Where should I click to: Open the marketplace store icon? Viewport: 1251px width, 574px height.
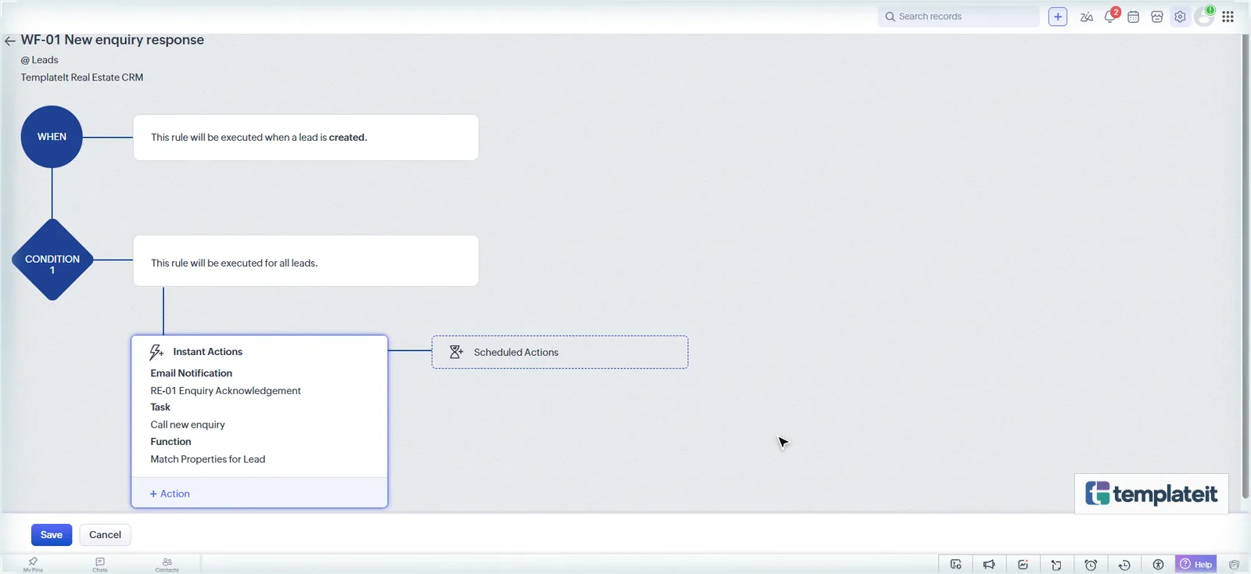coord(1157,16)
